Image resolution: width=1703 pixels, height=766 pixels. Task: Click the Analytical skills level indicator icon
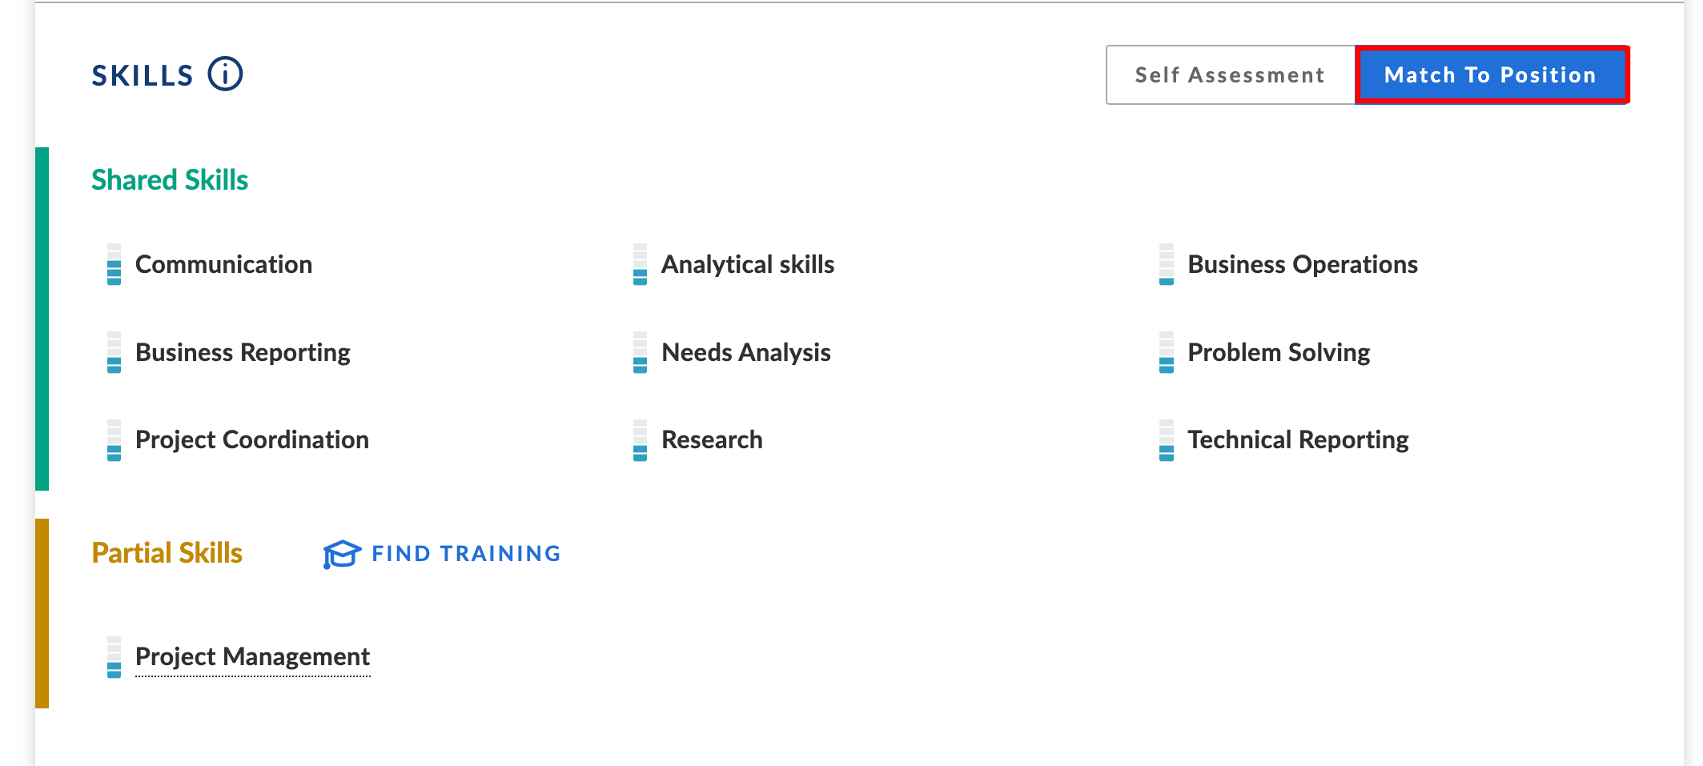(x=640, y=264)
